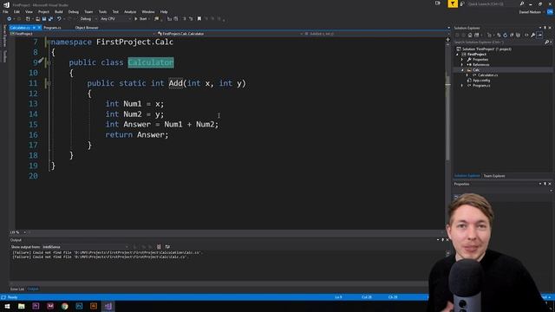Open the Build menu
555x312 pixels.
[59, 11]
